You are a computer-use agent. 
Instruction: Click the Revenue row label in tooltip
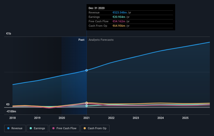click(94, 12)
